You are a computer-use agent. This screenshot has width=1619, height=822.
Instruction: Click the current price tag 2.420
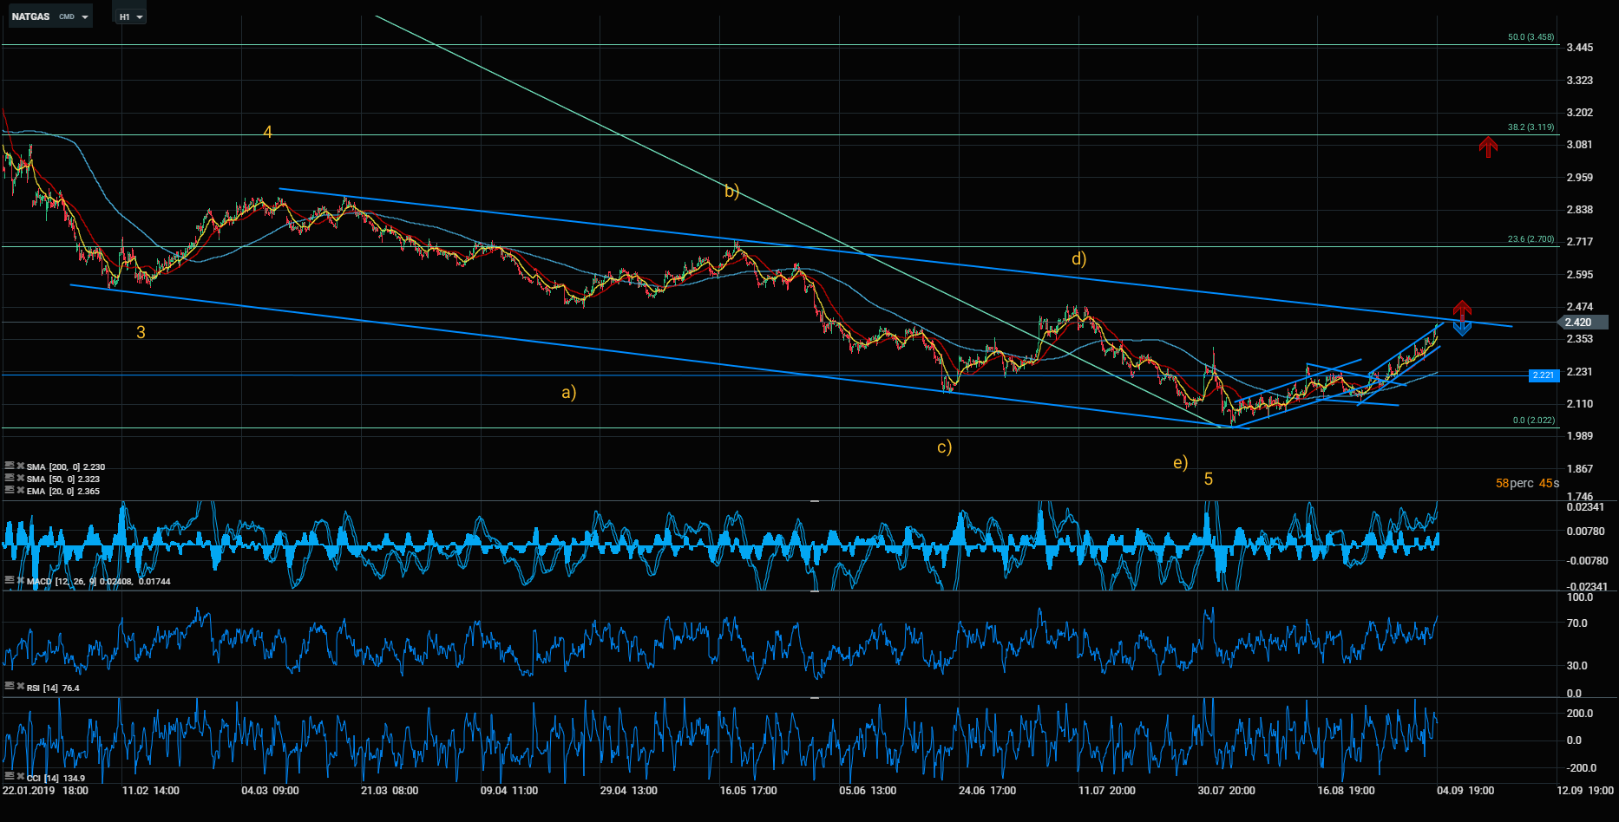click(1583, 322)
